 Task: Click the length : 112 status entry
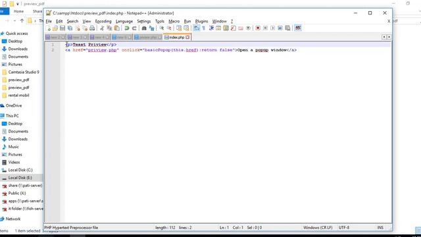point(165,228)
